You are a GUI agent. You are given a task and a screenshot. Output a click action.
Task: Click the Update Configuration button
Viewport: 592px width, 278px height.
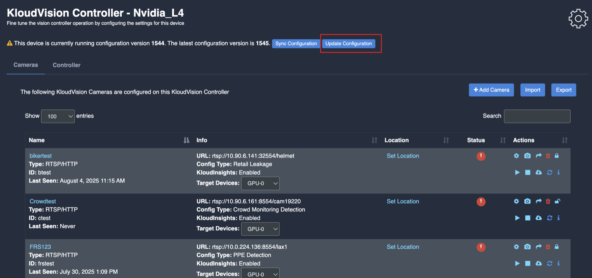tap(349, 43)
